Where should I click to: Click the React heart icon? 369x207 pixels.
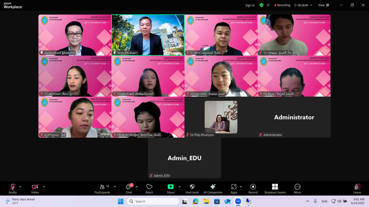pyautogui.click(x=149, y=188)
